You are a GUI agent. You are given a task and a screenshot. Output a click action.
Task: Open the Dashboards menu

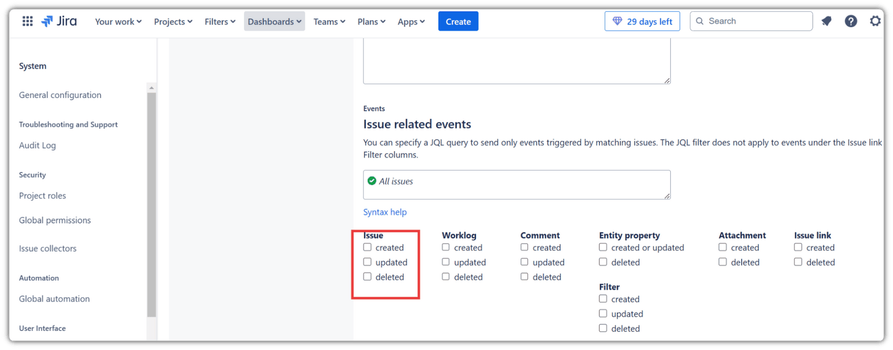click(x=274, y=22)
